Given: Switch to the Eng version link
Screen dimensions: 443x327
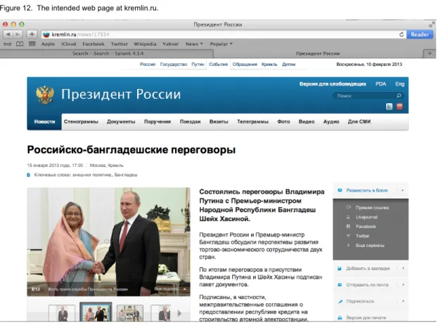Looking at the screenshot, I should (x=399, y=84).
